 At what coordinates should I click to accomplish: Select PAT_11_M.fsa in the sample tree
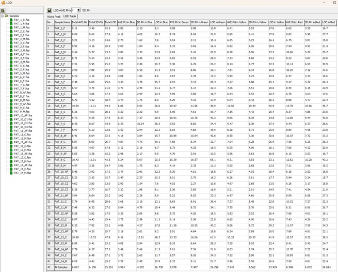click(x=22, y=139)
